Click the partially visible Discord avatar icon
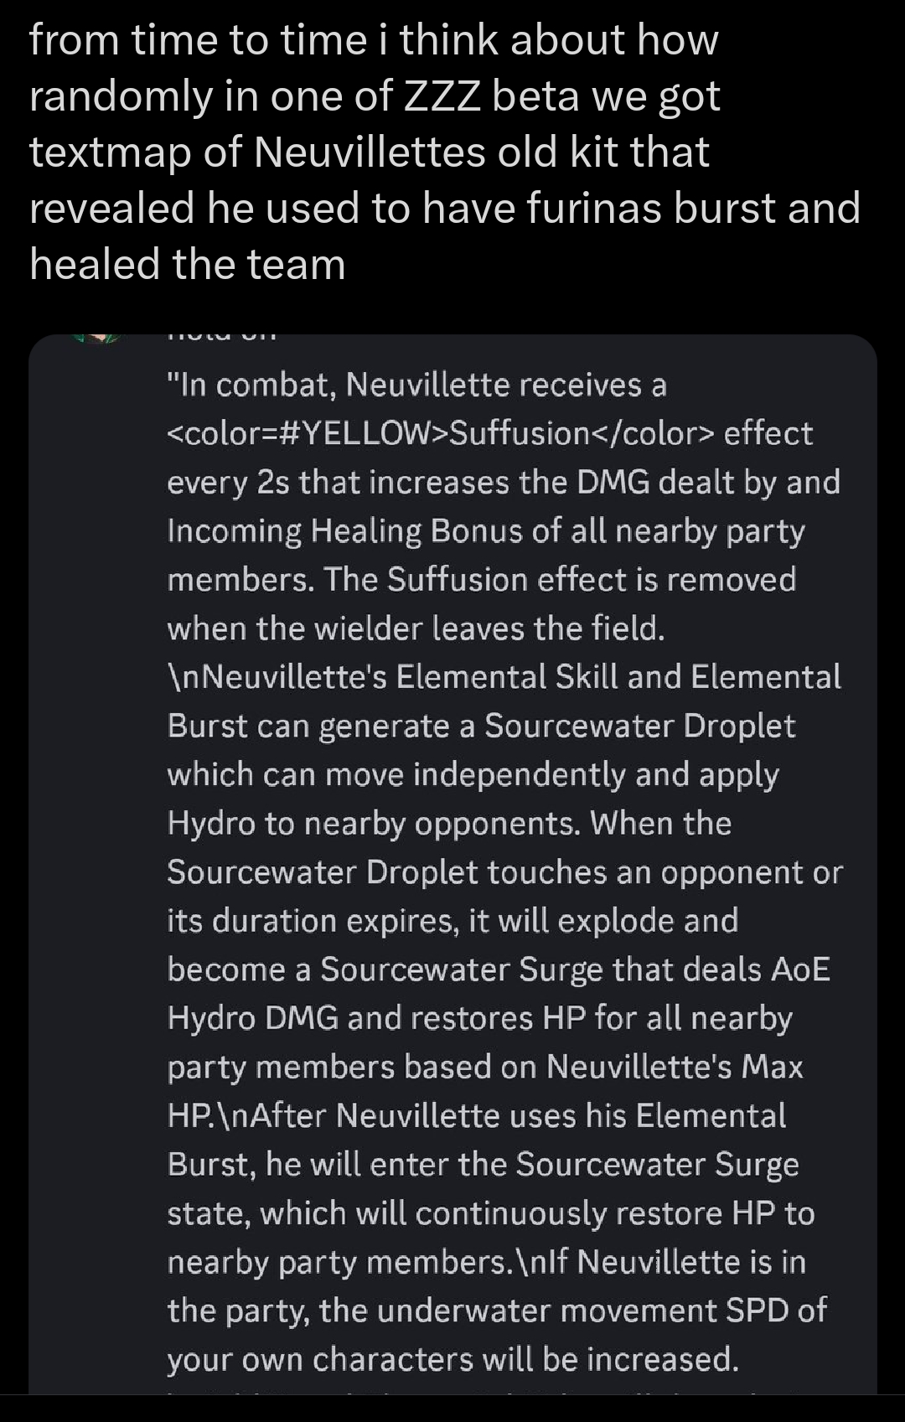This screenshot has height=1422, width=905. [98, 339]
